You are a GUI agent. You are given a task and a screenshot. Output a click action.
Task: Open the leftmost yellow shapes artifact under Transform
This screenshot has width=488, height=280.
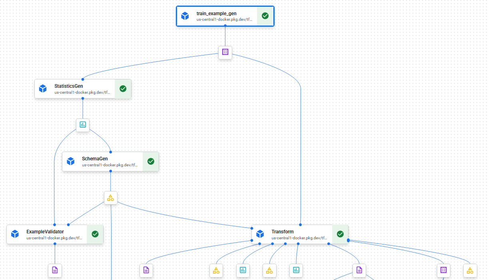coord(216,270)
